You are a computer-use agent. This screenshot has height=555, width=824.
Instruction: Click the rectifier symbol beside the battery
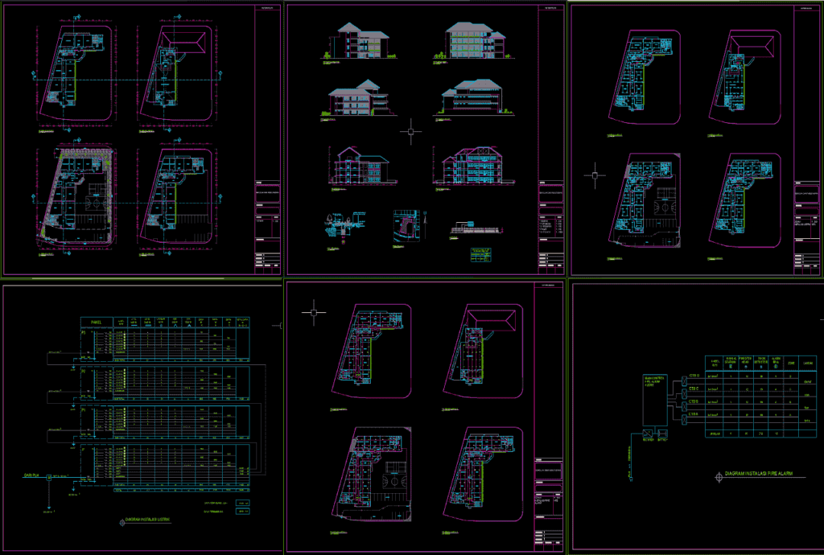click(647, 434)
